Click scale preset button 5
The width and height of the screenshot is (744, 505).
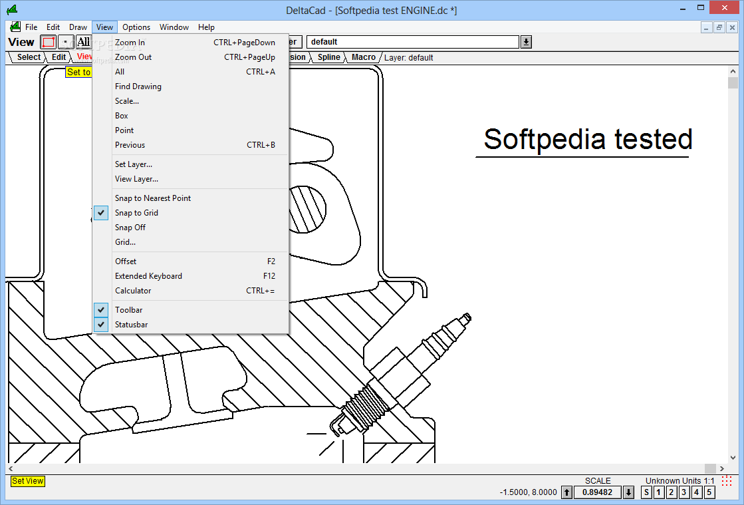click(709, 492)
